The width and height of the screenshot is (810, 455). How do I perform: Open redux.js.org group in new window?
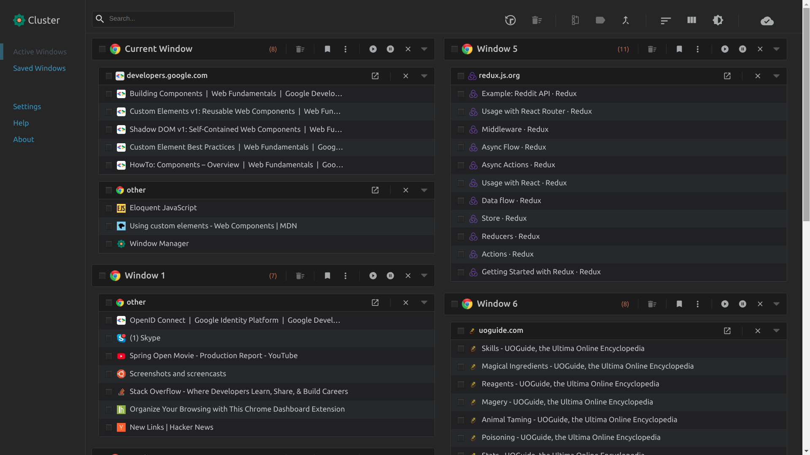pyautogui.click(x=727, y=76)
